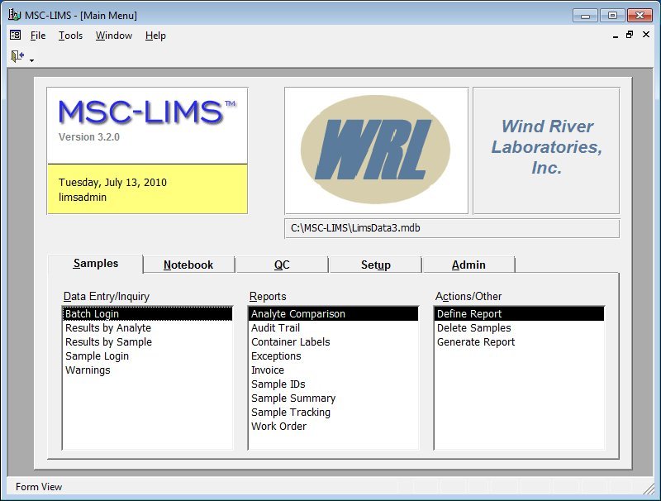Click the date and limsadmin yellow panel
Screen dimensions: 661x501
pos(147,189)
